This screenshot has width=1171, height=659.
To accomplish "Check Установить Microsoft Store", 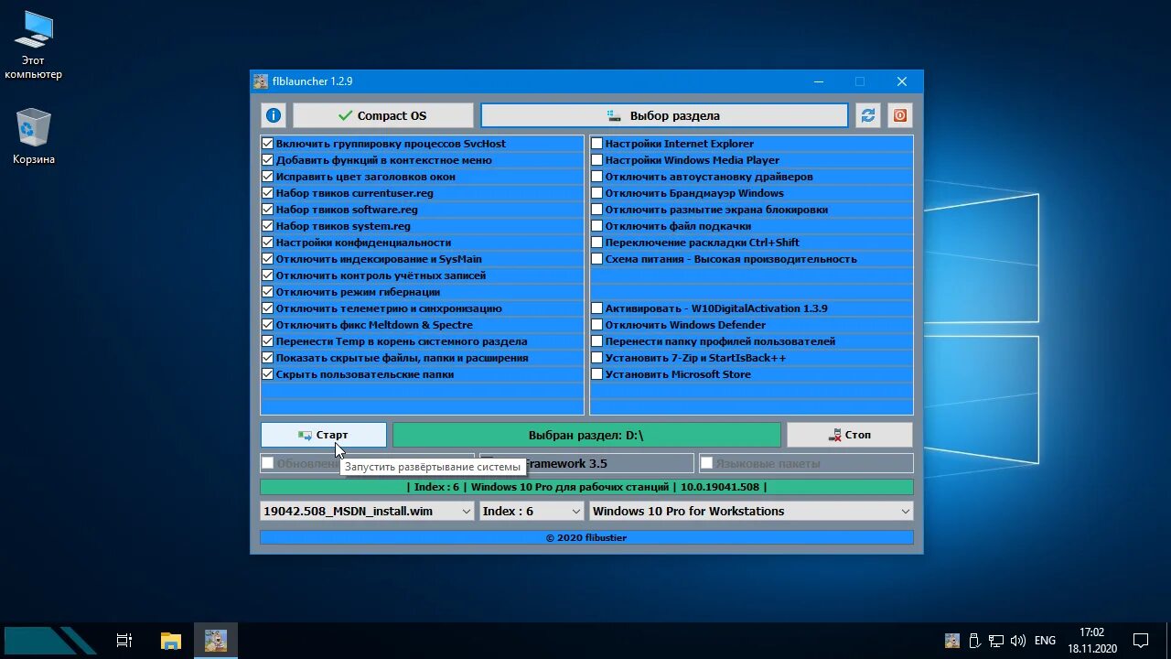I will click(x=597, y=374).
